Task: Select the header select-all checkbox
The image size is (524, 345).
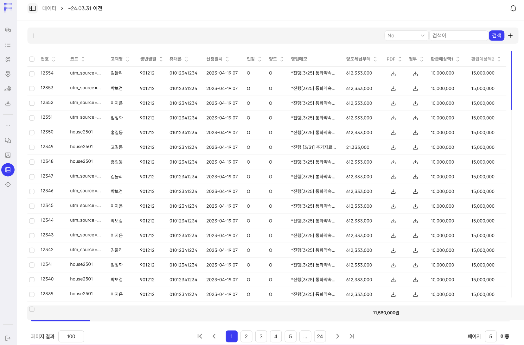Action: (x=32, y=59)
